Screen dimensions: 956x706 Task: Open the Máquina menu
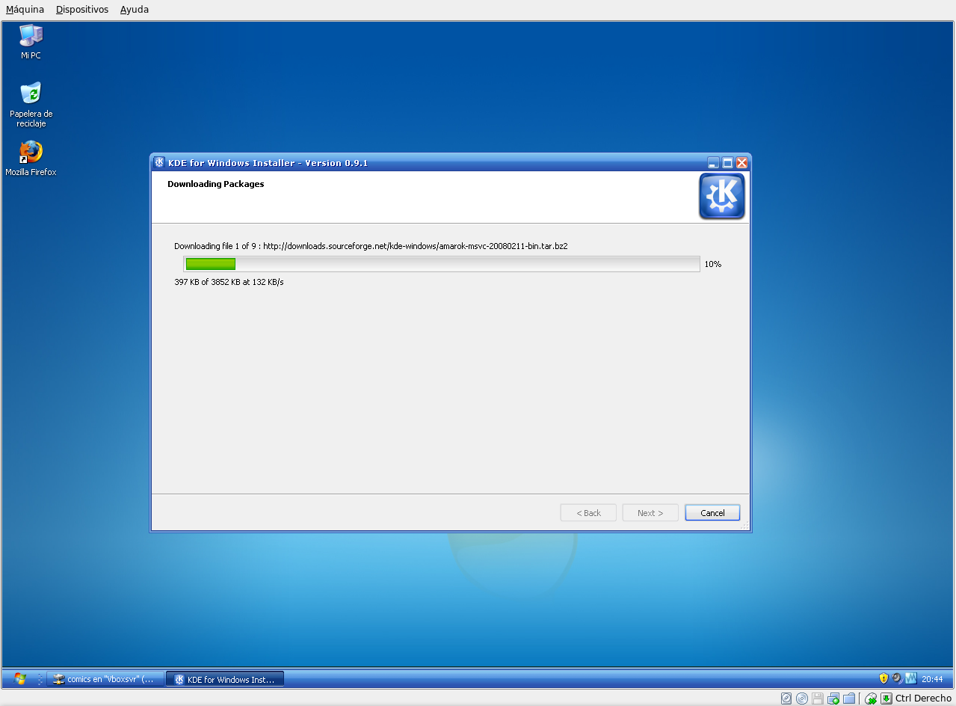25,10
